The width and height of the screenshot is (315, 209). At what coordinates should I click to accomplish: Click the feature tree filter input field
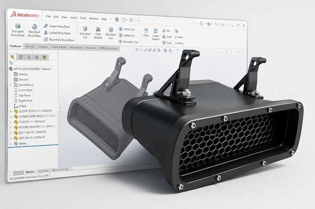tap(36, 64)
